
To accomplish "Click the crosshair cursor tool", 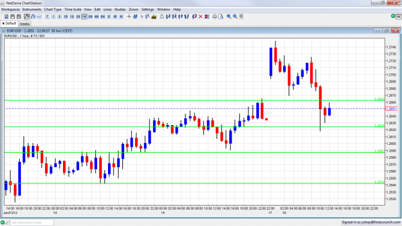I will pyautogui.click(x=129, y=16).
